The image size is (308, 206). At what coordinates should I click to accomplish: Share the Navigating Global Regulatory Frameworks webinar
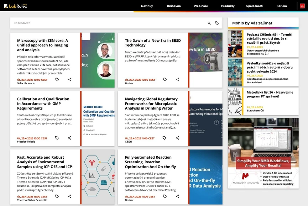(x=177, y=138)
